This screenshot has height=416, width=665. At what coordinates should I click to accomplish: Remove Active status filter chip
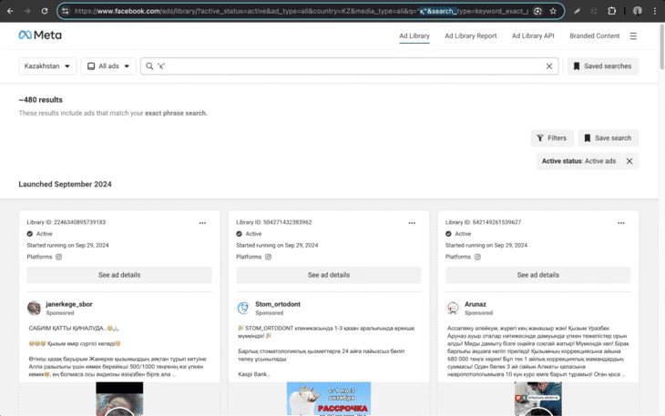pos(629,161)
